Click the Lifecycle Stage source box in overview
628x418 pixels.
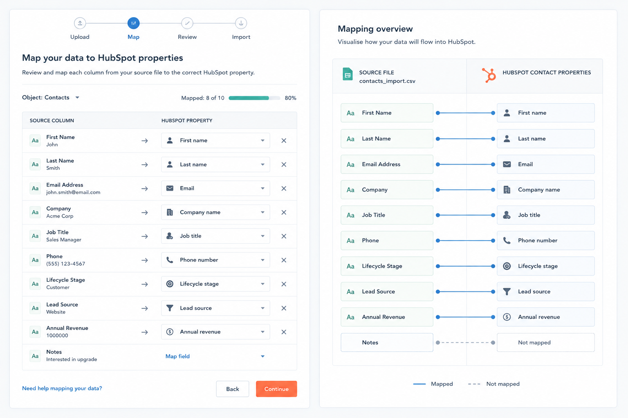[387, 266]
